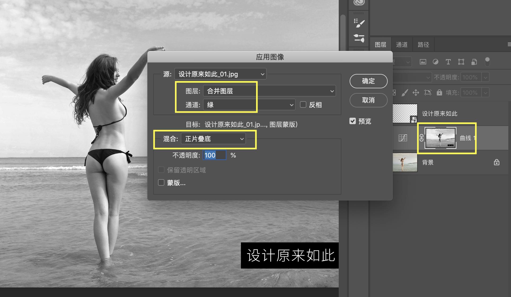The image size is (511, 297).
Task: Click the lock-all padlock icon above fill
Action: 440,93
